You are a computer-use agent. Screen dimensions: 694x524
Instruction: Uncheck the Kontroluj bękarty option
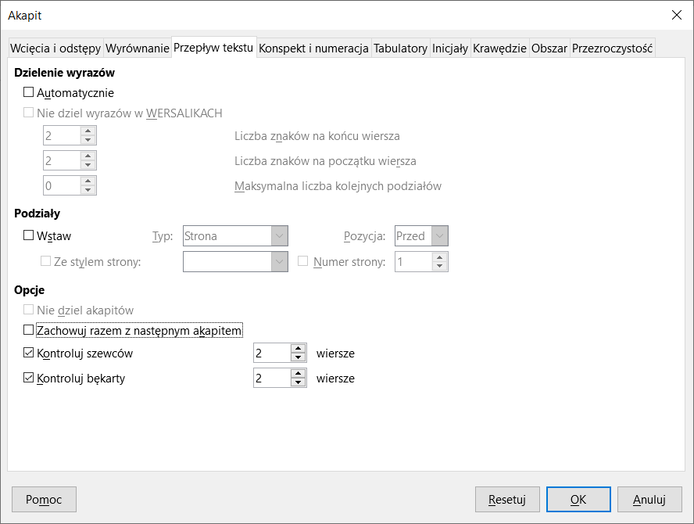coord(29,379)
